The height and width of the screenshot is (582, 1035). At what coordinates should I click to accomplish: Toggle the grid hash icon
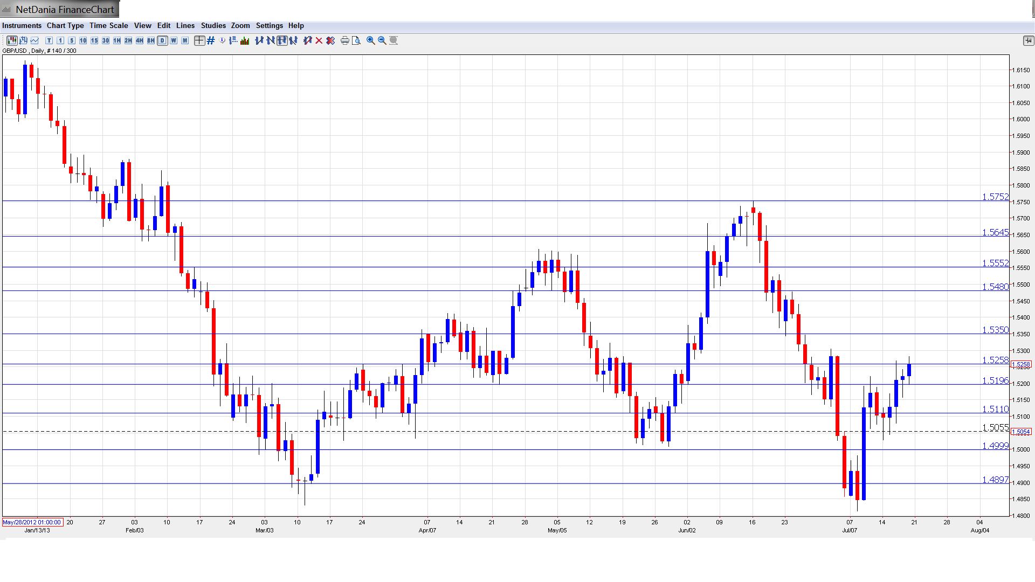pos(211,40)
